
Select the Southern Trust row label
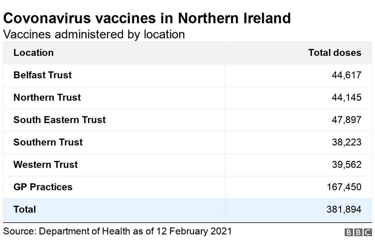click(x=48, y=142)
